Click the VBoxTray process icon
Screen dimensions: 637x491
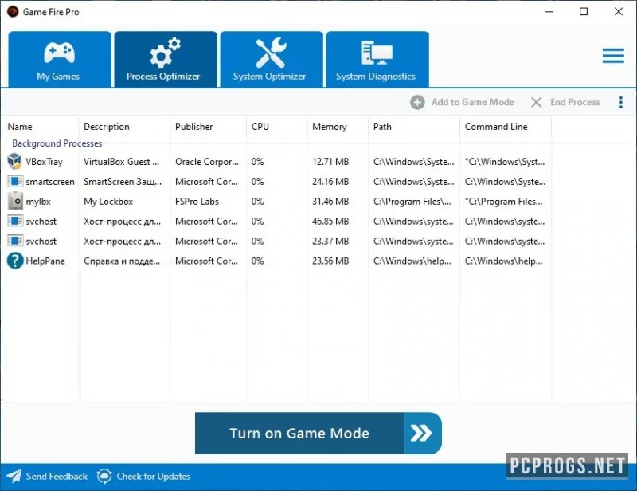coord(14,161)
